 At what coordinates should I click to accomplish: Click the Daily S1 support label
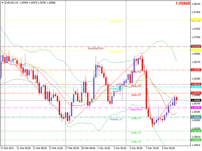[x=136, y=118]
